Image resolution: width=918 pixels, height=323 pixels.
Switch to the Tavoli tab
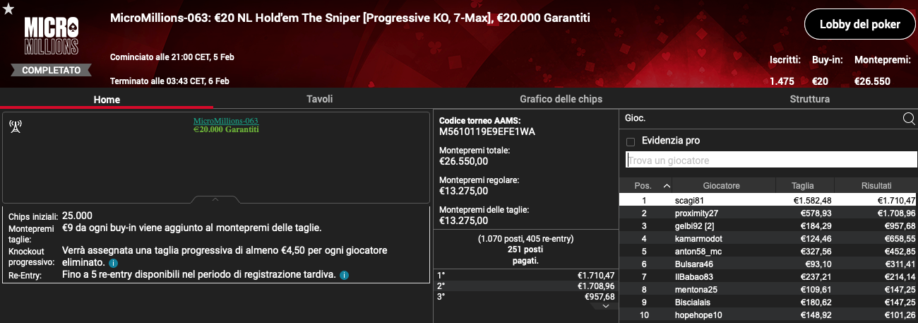[319, 99]
